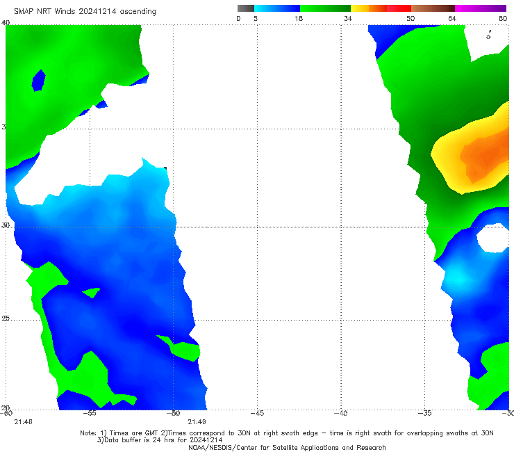Viewport: 514px width, 452px height.
Task: Click the credit "NOAA/NESDIS/Center for Satellite Applications and Research"
Action: point(287,447)
